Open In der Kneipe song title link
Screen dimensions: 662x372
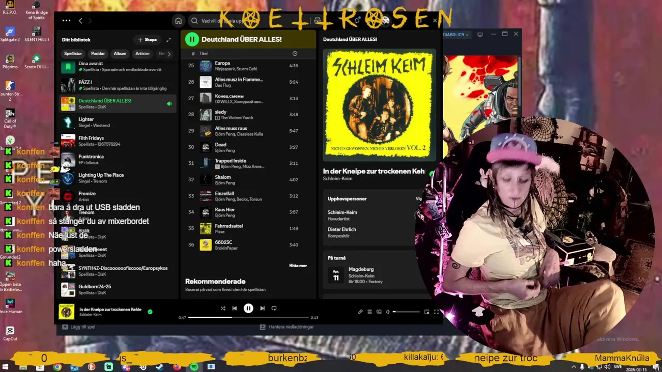[x=374, y=171]
